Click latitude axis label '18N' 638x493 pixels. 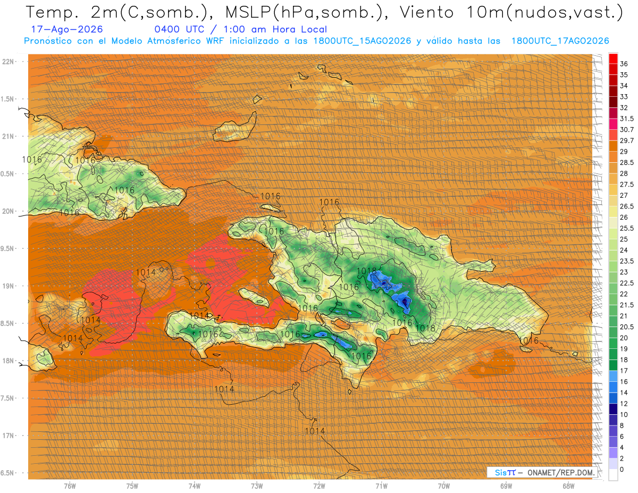tap(9, 361)
